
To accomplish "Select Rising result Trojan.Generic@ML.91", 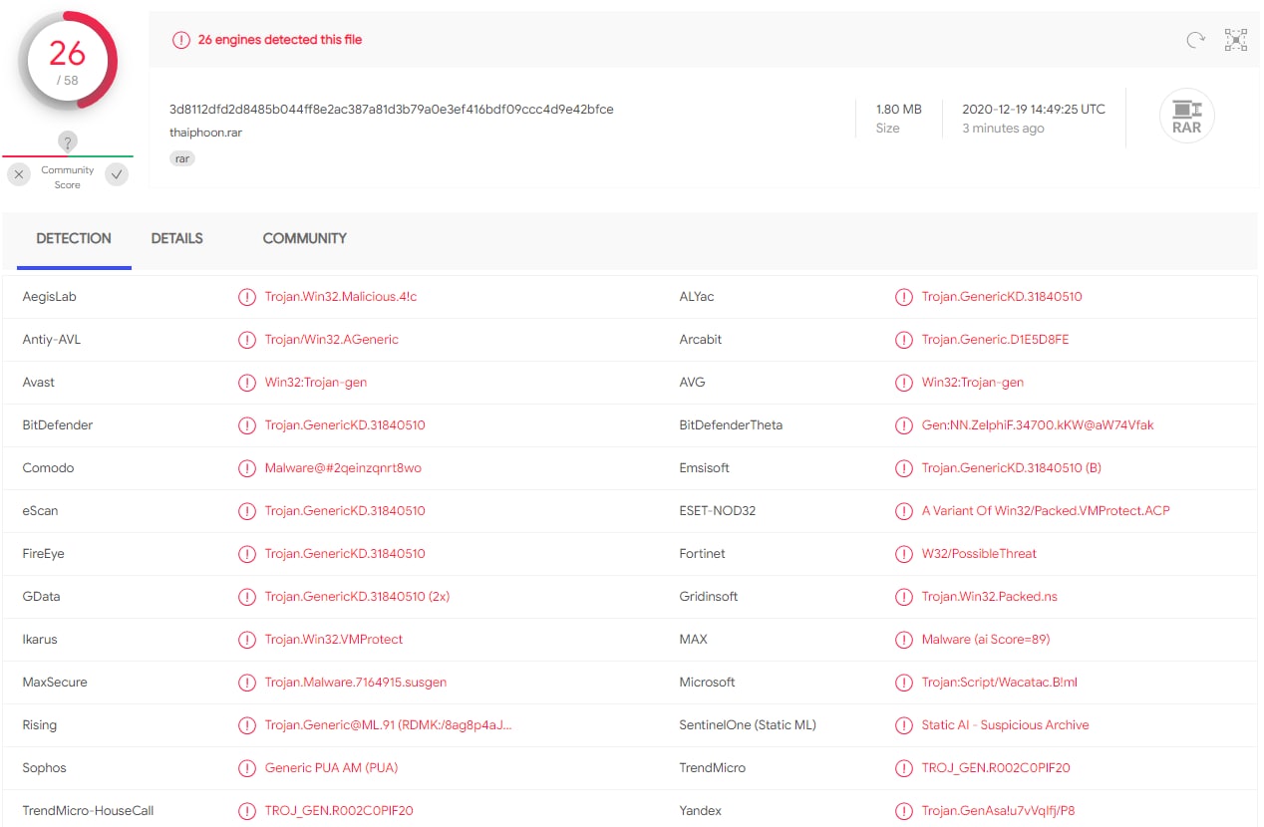I will (x=389, y=725).
